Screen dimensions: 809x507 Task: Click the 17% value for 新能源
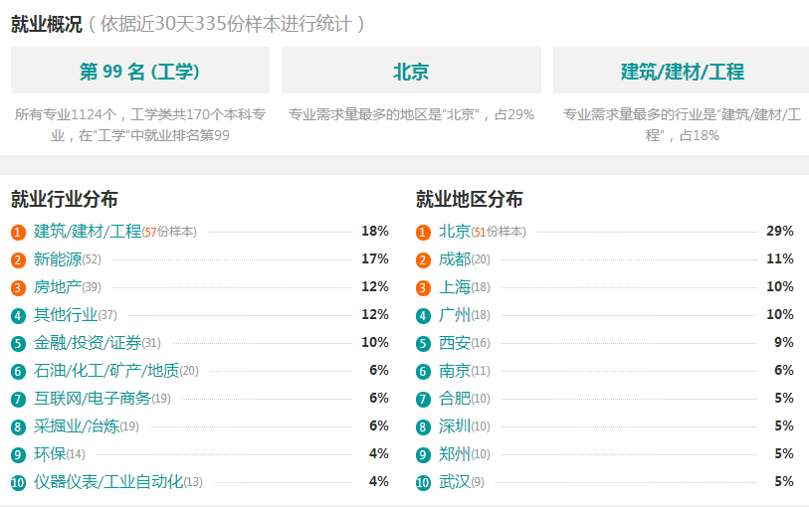tap(375, 258)
